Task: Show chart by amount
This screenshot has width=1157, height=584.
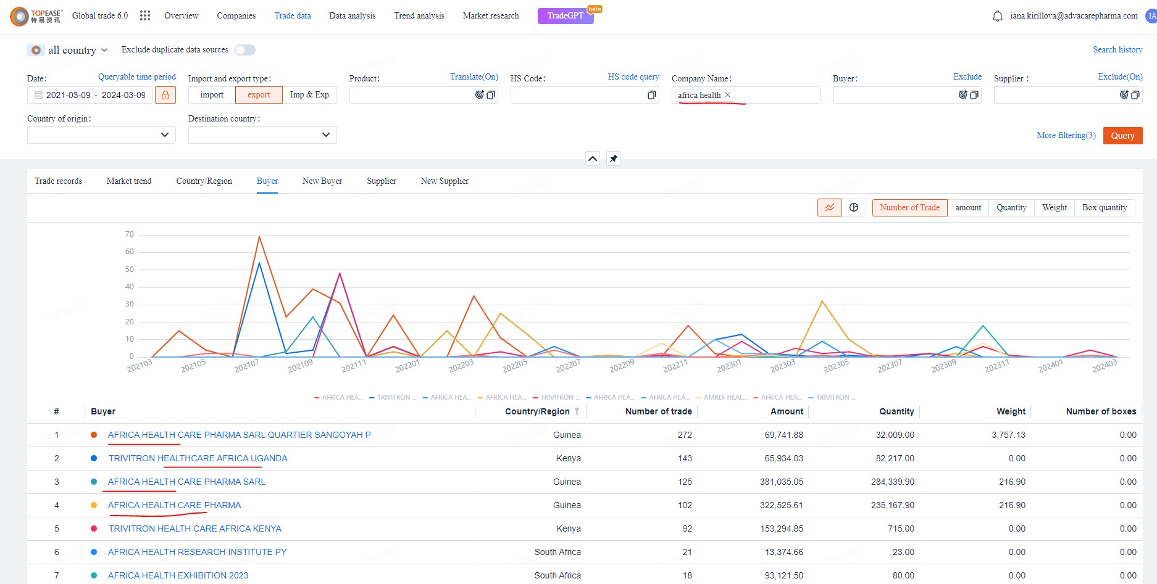Action: (x=968, y=208)
